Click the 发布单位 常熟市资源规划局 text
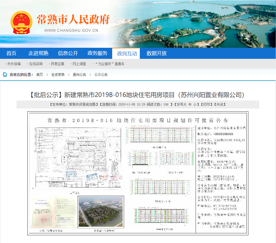Screen dimensions: 276x243 click(74, 105)
